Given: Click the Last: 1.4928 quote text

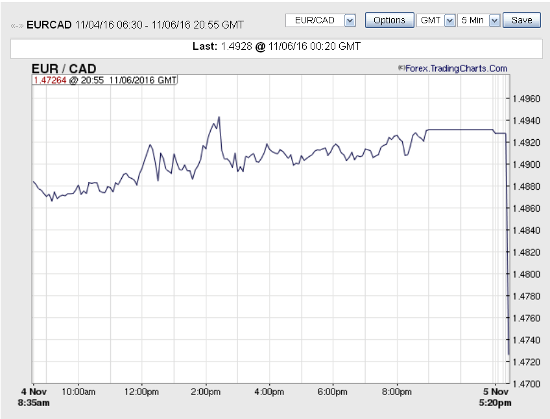Looking at the screenshot, I should 276,46.
